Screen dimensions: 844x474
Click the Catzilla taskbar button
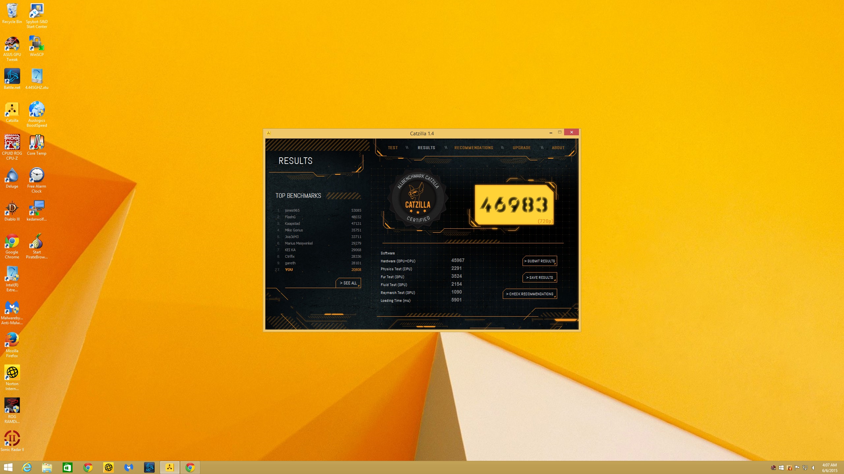(170, 467)
